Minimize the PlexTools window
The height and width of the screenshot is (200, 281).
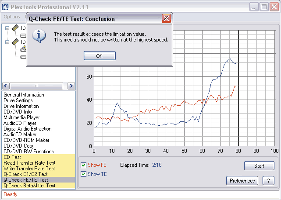(254, 7)
